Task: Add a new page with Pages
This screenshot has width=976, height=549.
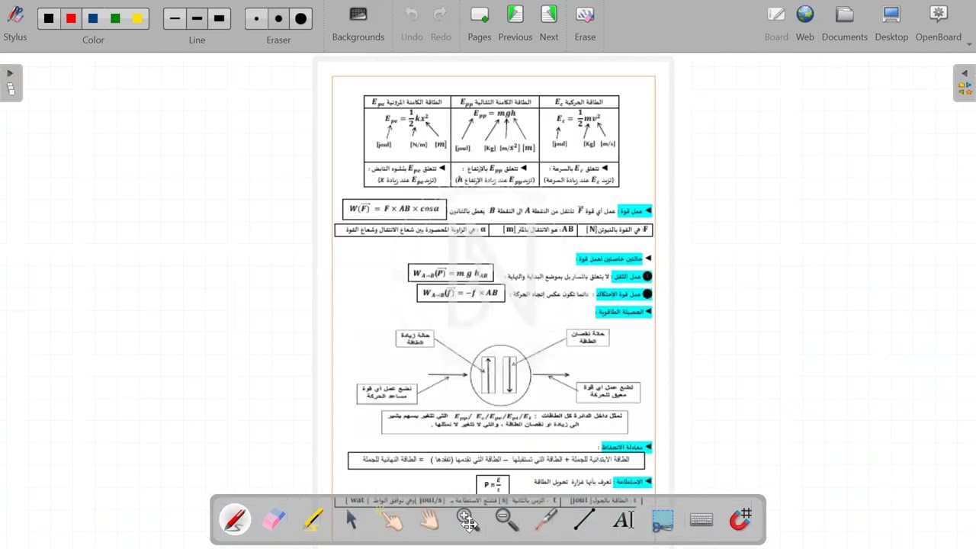Action: pyautogui.click(x=480, y=24)
